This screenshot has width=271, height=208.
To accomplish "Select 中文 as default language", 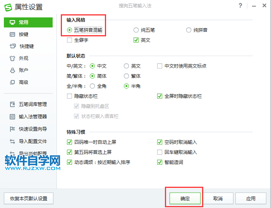I will 92,66.
